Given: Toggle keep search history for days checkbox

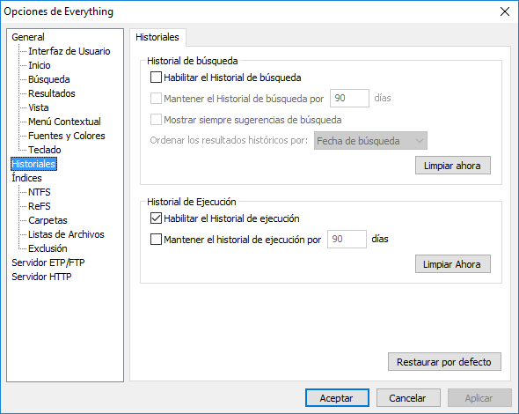Looking at the screenshot, I should click(156, 99).
